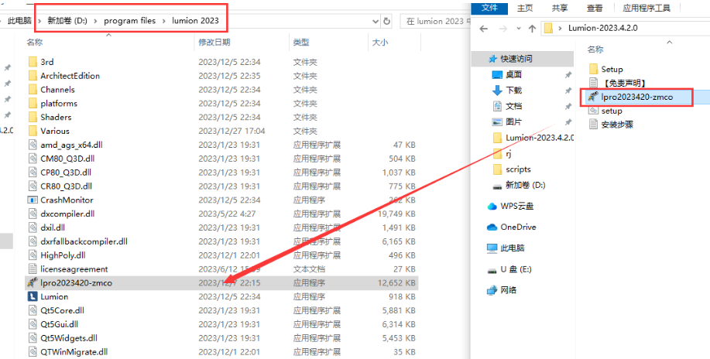This screenshot has width=710, height=359.
Task: Select the 网络 network icon in sidebar
Action: tap(492, 290)
